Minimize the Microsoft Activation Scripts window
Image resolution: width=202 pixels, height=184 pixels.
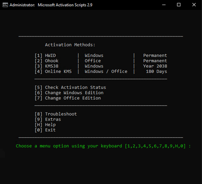164,5
